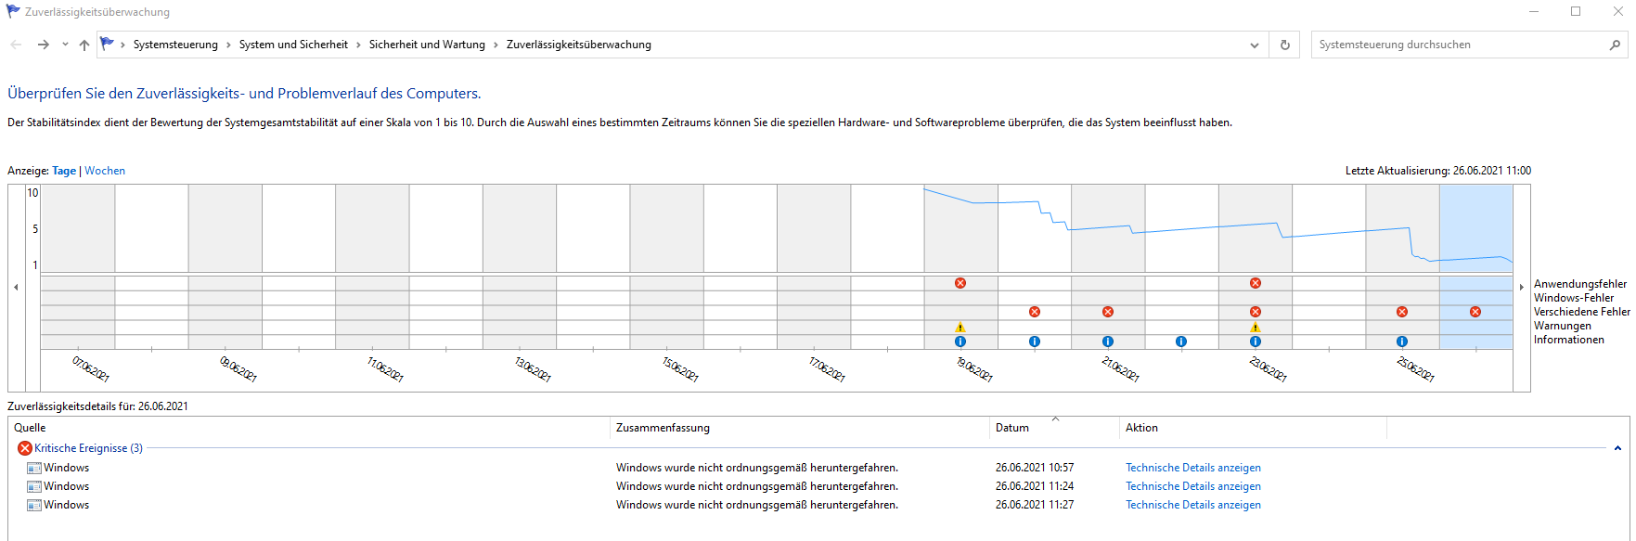This screenshot has width=1636, height=541.
Task: Select the application error icon on 19.06.2021
Action: 960,283
